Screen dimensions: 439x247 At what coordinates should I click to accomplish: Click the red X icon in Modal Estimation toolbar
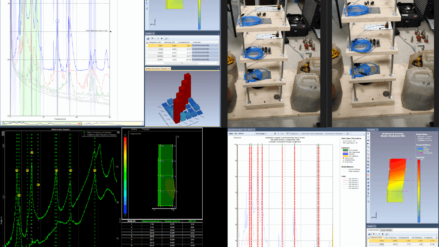point(288,134)
